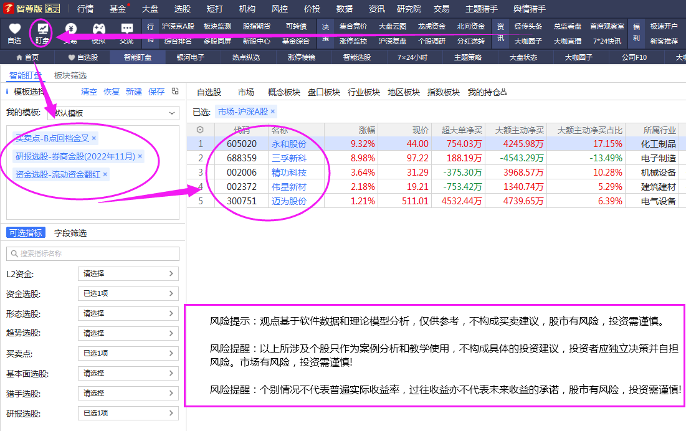
Task: Open the 北向资金 toolbar link
Action: [471, 26]
